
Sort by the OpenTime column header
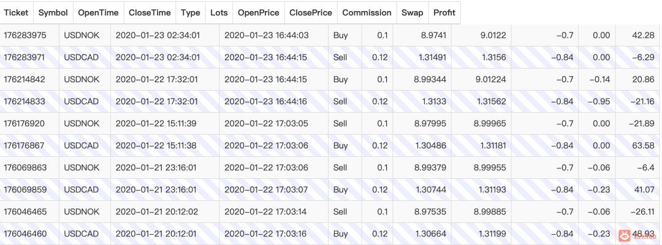(x=97, y=12)
